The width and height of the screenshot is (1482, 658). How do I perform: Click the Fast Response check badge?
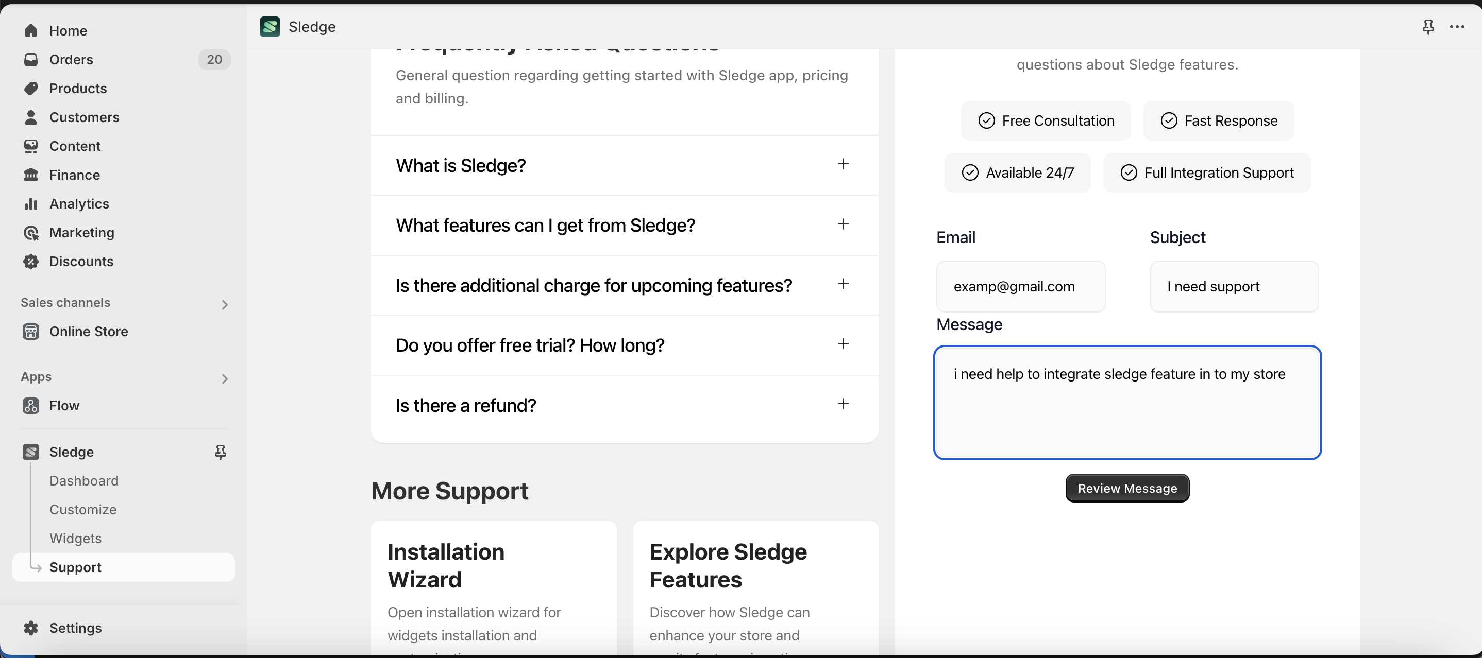1218,120
